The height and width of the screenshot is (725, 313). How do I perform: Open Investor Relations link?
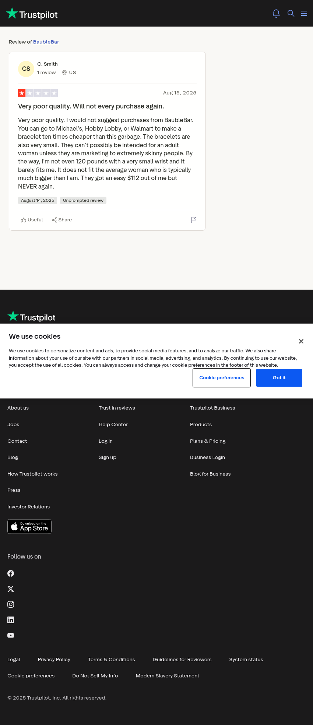point(29,507)
